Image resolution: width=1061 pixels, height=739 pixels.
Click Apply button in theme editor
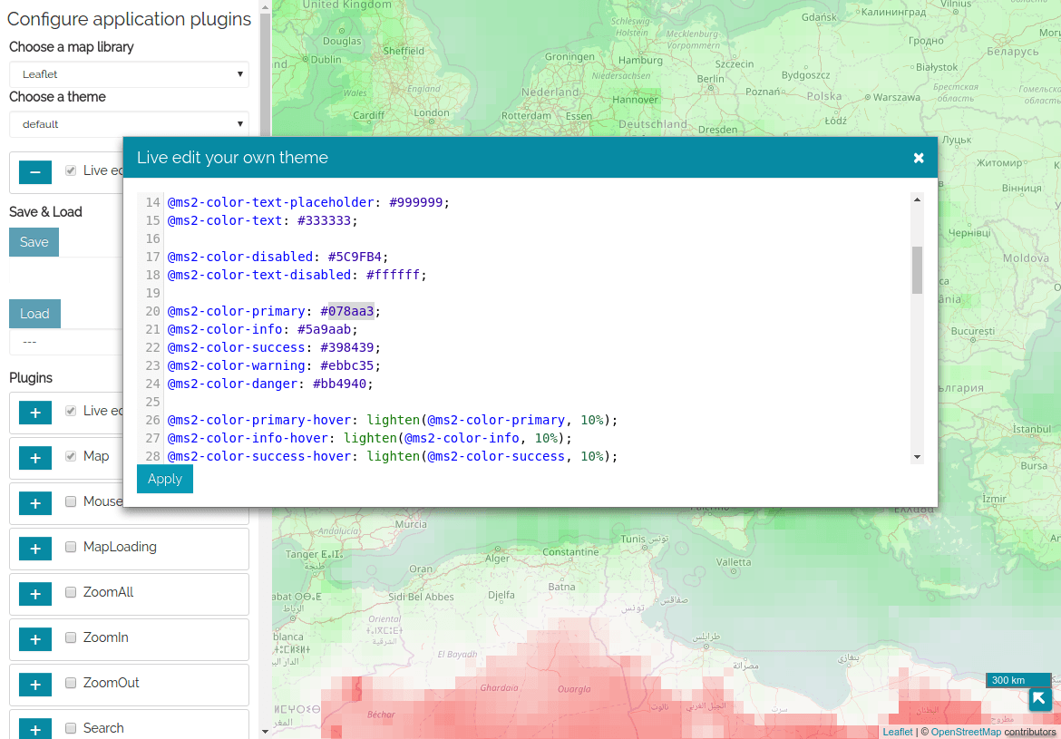tap(165, 479)
